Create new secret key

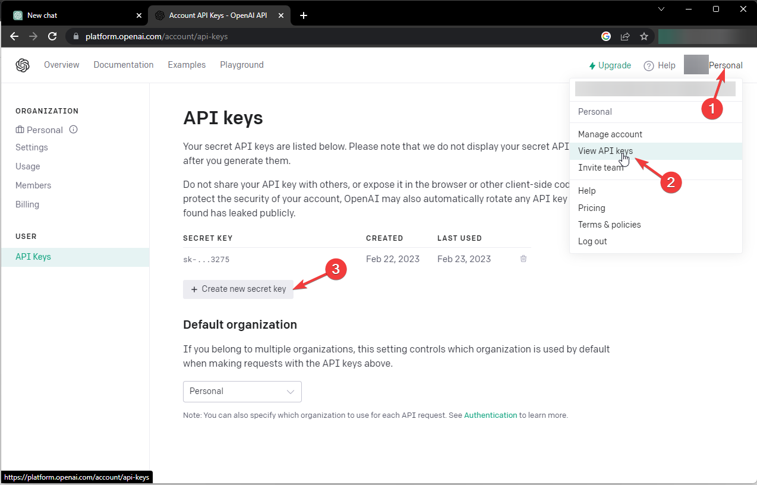pos(238,289)
